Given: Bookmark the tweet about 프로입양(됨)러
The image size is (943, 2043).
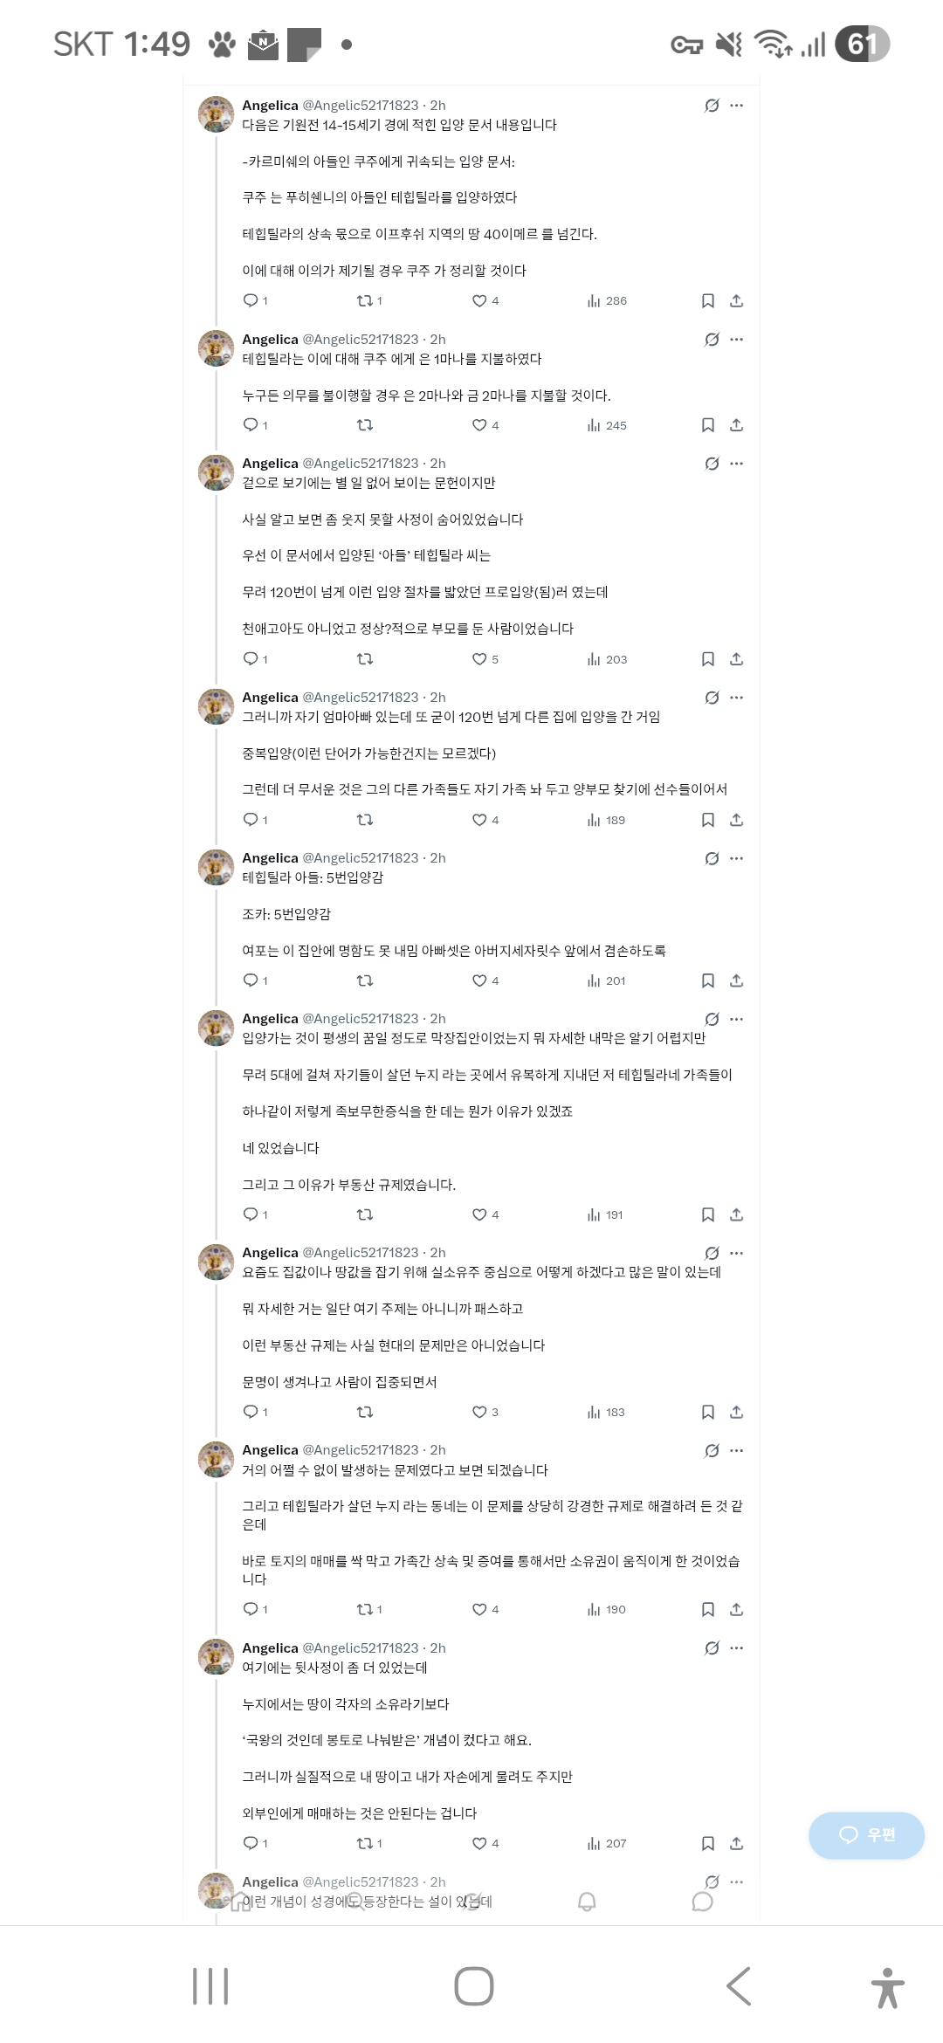Looking at the screenshot, I should [708, 659].
